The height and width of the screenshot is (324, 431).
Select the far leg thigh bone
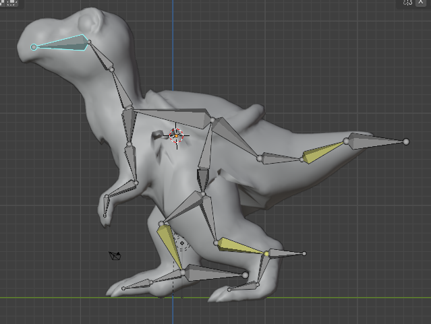click(208, 218)
